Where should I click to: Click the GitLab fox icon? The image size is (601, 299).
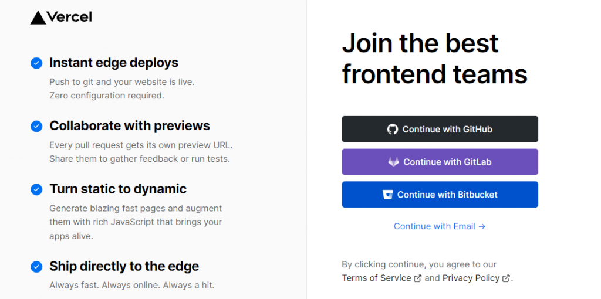(x=393, y=162)
